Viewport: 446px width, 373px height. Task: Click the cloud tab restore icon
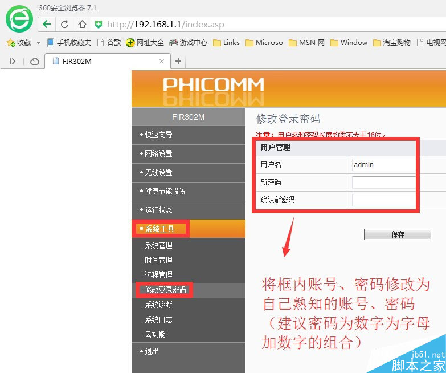(x=35, y=61)
